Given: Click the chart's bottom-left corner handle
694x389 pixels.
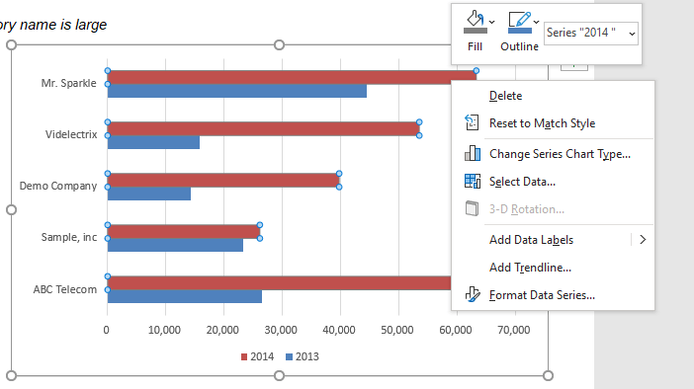Looking at the screenshot, I should point(12,376).
